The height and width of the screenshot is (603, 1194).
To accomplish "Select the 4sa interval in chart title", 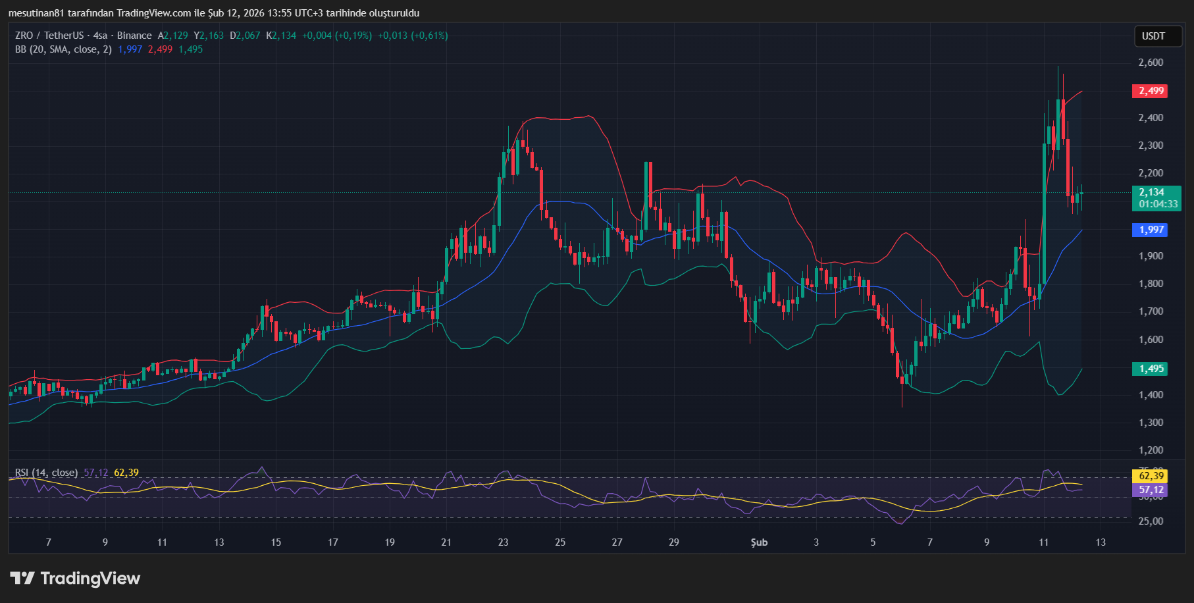I will [x=100, y=36].
